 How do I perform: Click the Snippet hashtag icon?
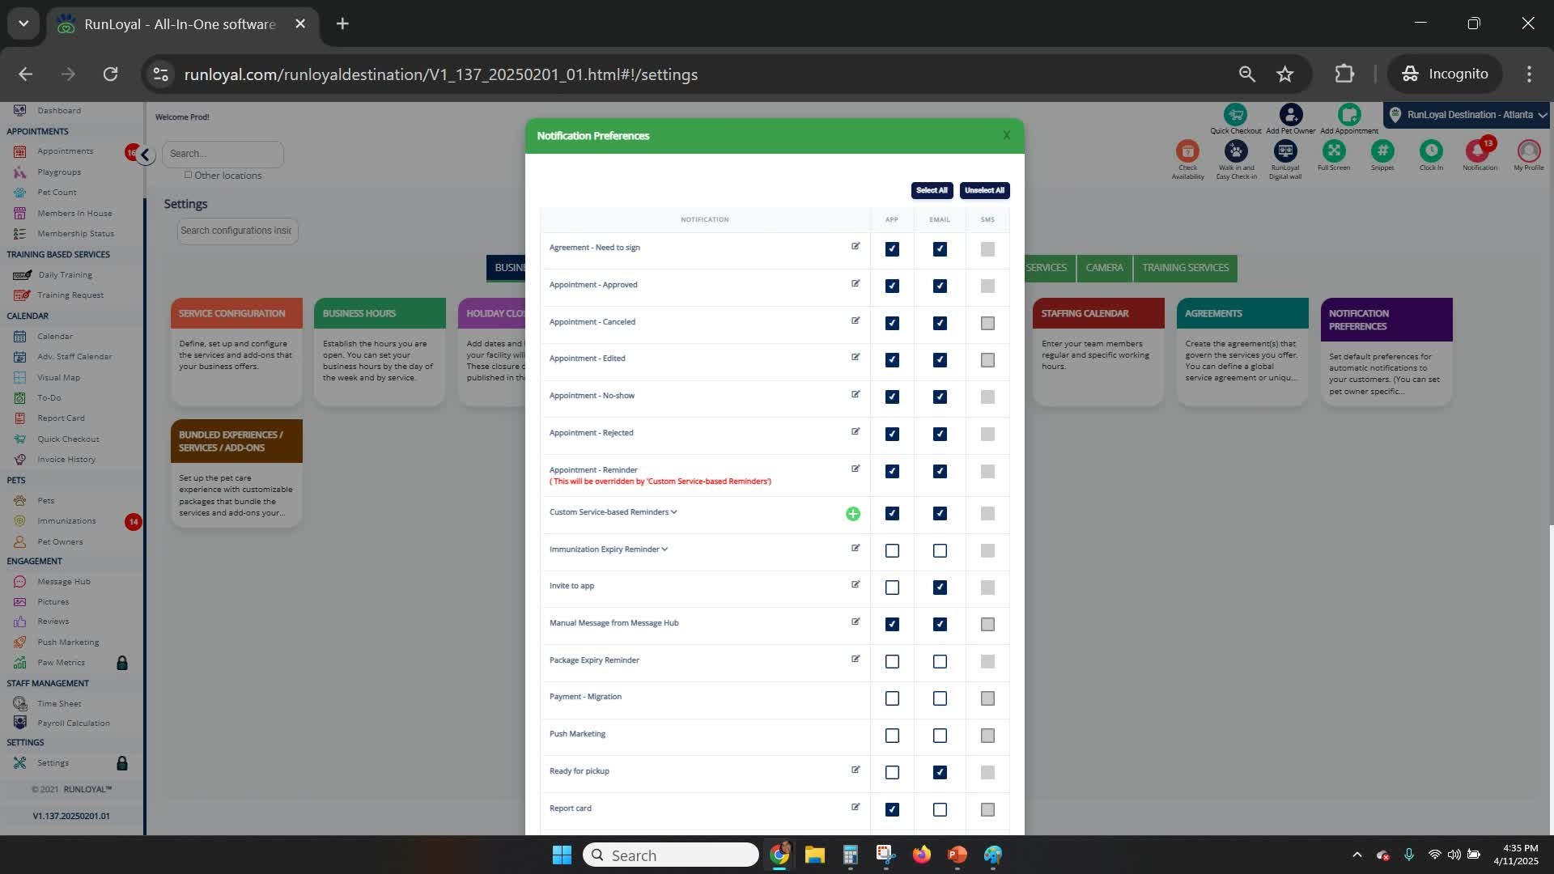(1382, 151)
